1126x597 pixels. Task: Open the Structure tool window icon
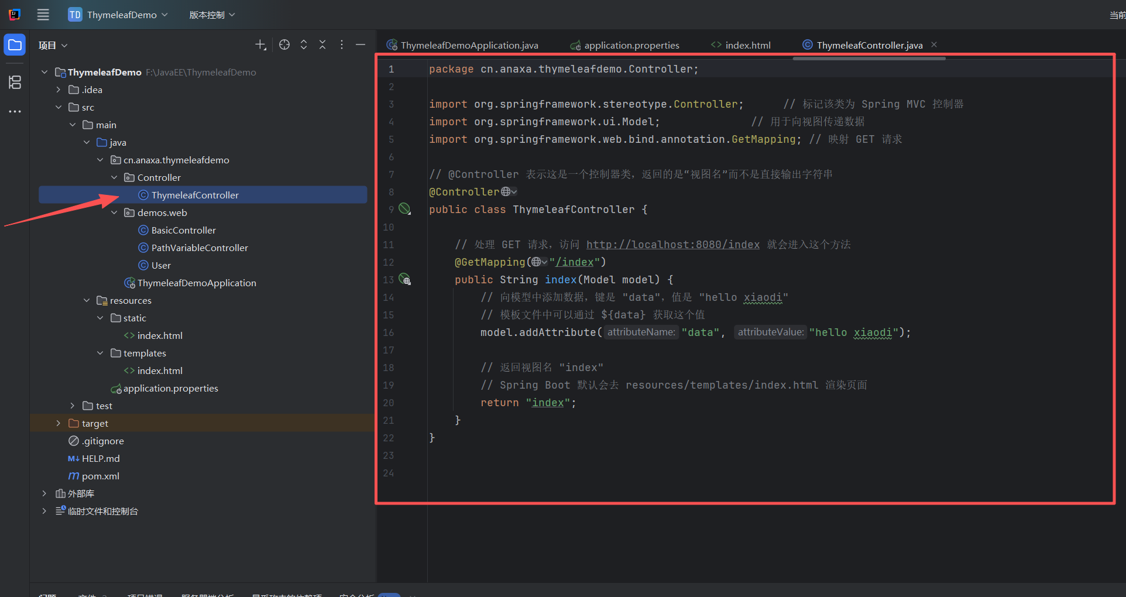click(15, 82)
